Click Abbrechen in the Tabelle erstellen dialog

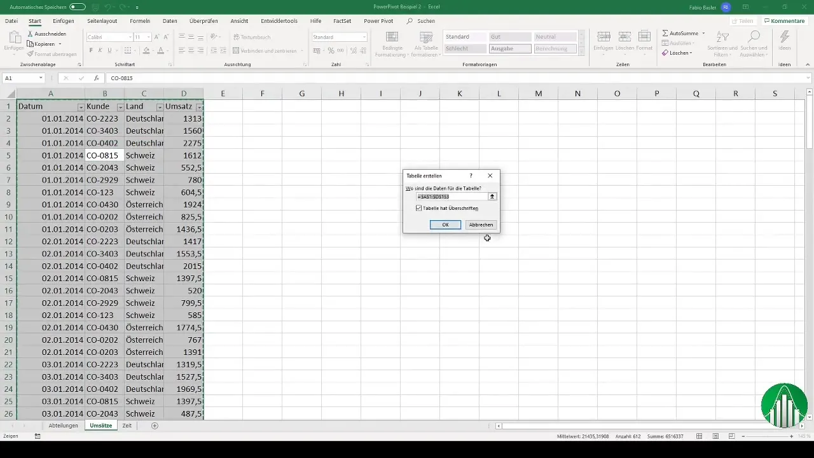point(481,225)
